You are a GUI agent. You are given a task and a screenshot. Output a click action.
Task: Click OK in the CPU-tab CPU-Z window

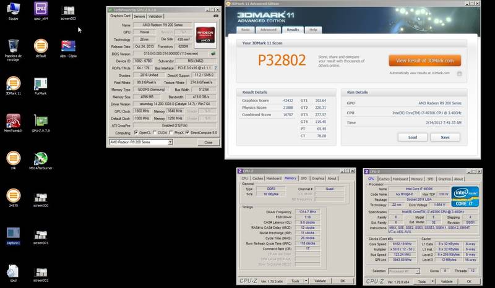(469, 281)
